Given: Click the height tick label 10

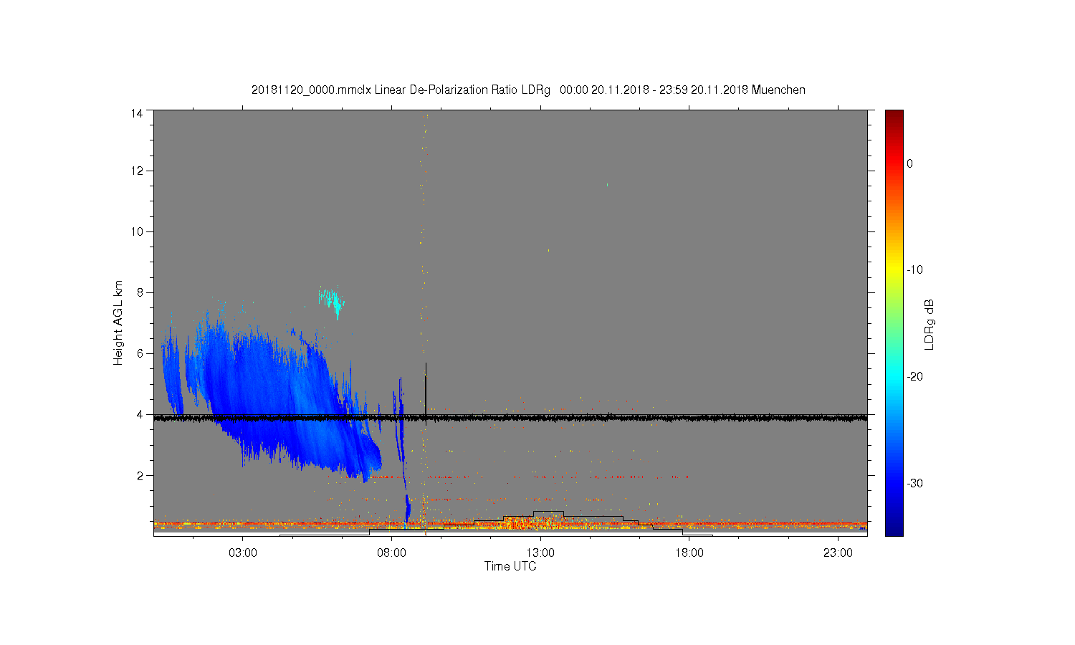Looking at the screenshot, I should (136, 231).
